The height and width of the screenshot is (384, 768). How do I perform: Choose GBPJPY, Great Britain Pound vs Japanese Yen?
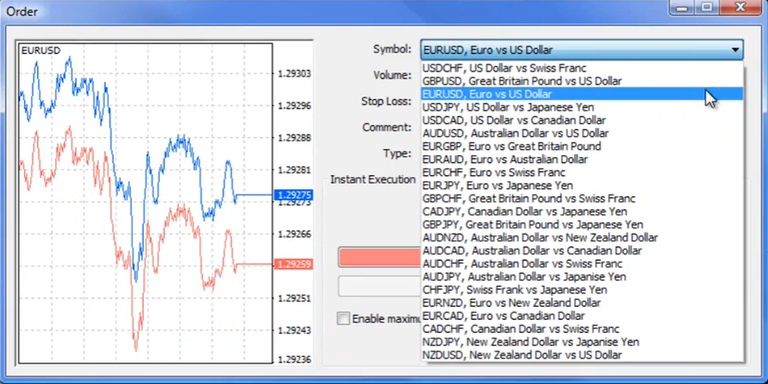coord(582,225)
